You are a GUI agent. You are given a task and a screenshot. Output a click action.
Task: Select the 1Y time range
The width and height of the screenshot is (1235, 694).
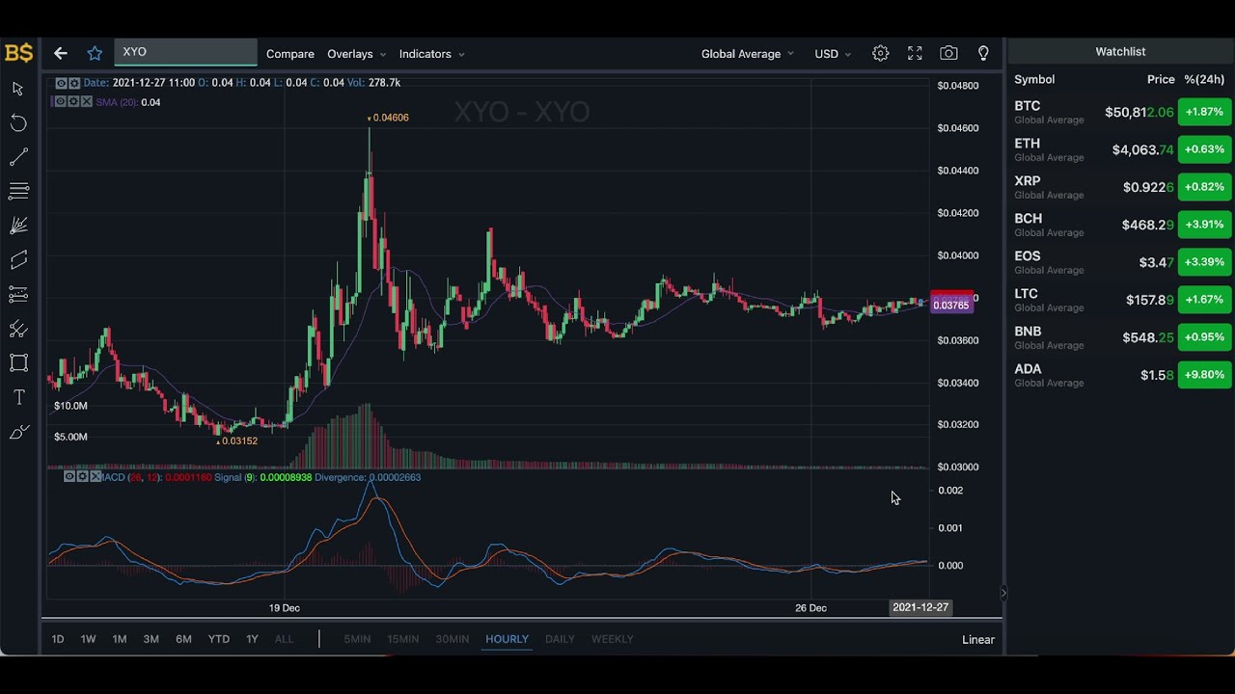(252, 639)
